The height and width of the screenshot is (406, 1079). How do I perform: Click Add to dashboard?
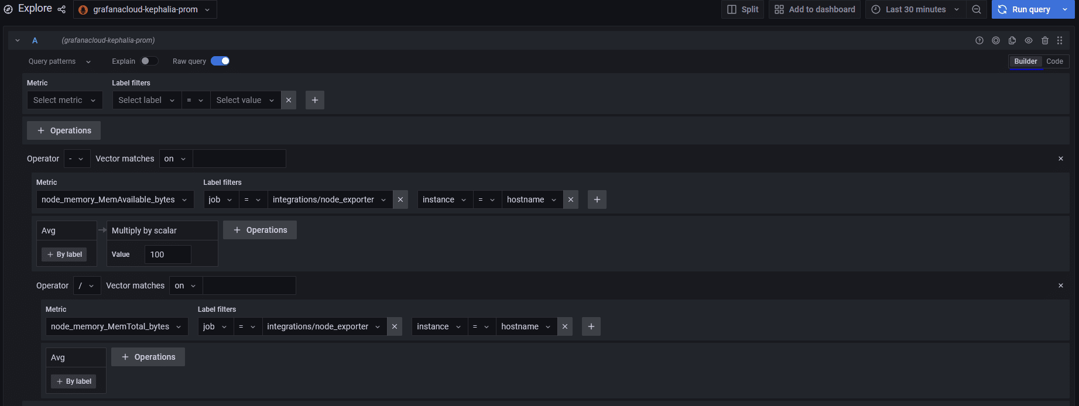[814, 9]
